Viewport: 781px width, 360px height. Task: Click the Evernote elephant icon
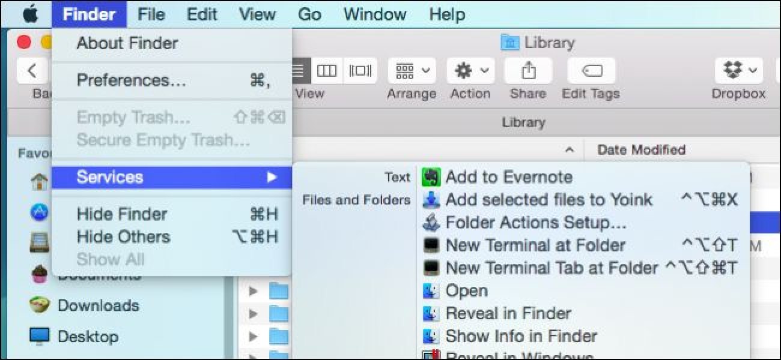(x=431, y=177)
